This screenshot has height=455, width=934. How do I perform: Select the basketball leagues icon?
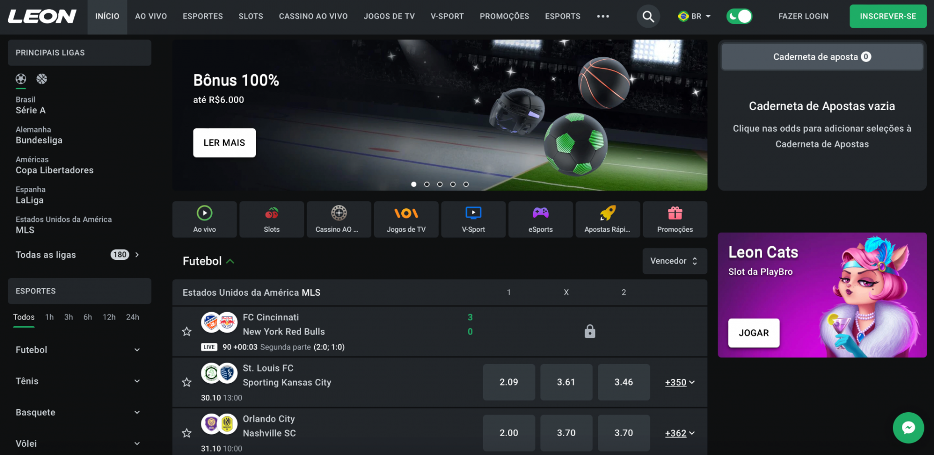coord(42,79)
